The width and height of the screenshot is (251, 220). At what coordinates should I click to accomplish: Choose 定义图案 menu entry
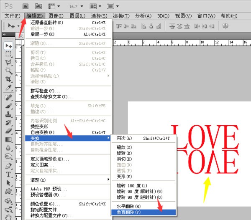[68, 165]
